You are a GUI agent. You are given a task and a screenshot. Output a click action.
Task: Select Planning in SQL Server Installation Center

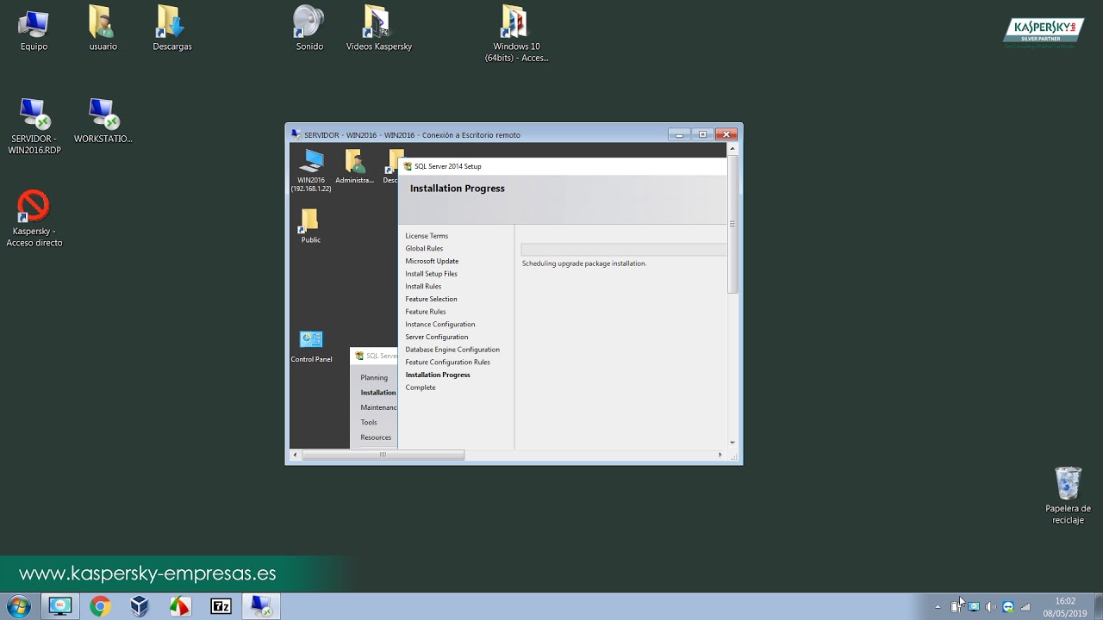click(374, 377)
